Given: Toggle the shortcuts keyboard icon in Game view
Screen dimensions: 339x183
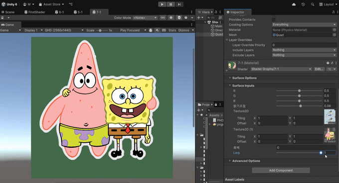Looking at the screenshot, I should coord(164,30).
